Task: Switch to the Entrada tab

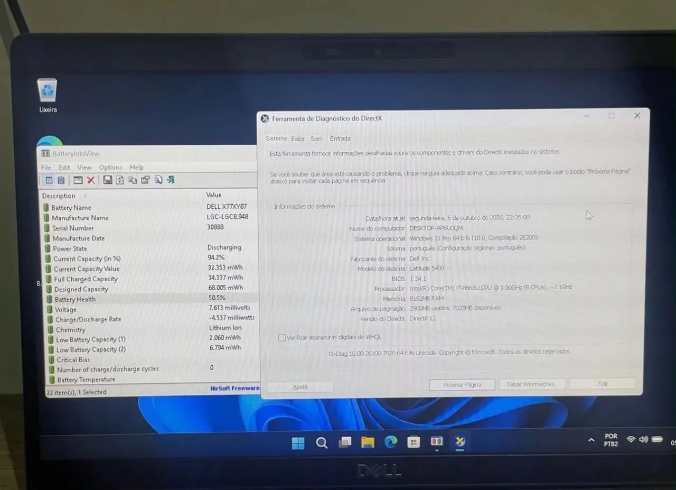Action: click(x=340, y=138)
